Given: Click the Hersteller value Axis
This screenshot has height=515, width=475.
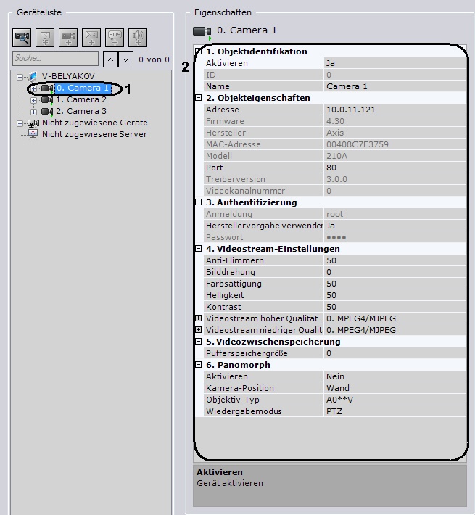Looking at the screenshot, I should 395,133.
